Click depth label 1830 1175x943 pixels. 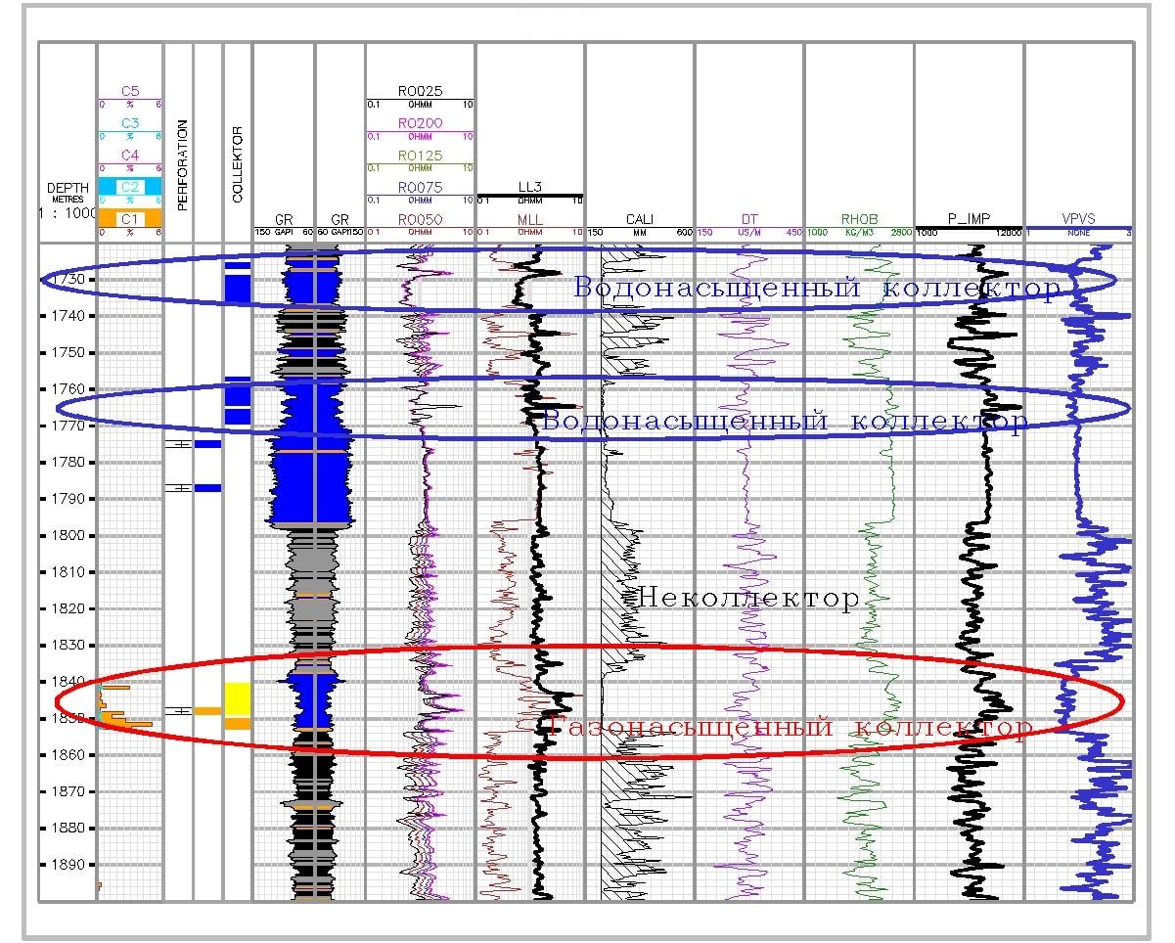[x=68, y=645]
